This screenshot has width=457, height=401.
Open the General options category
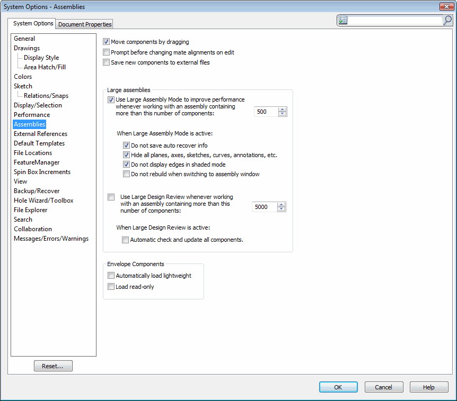24,39
